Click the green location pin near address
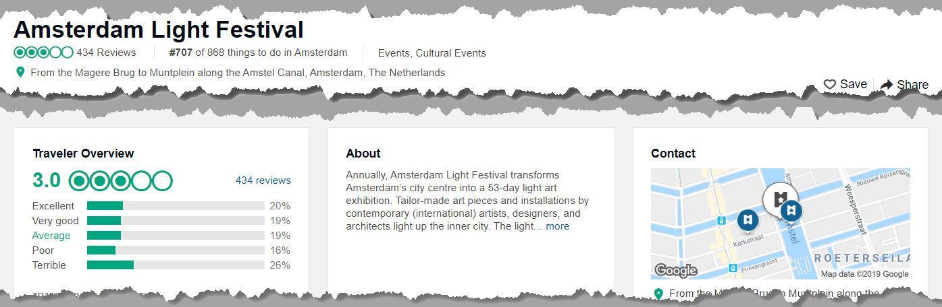This screenshot has height=307, width=942. pyautogui.click(x=20, y=72)
